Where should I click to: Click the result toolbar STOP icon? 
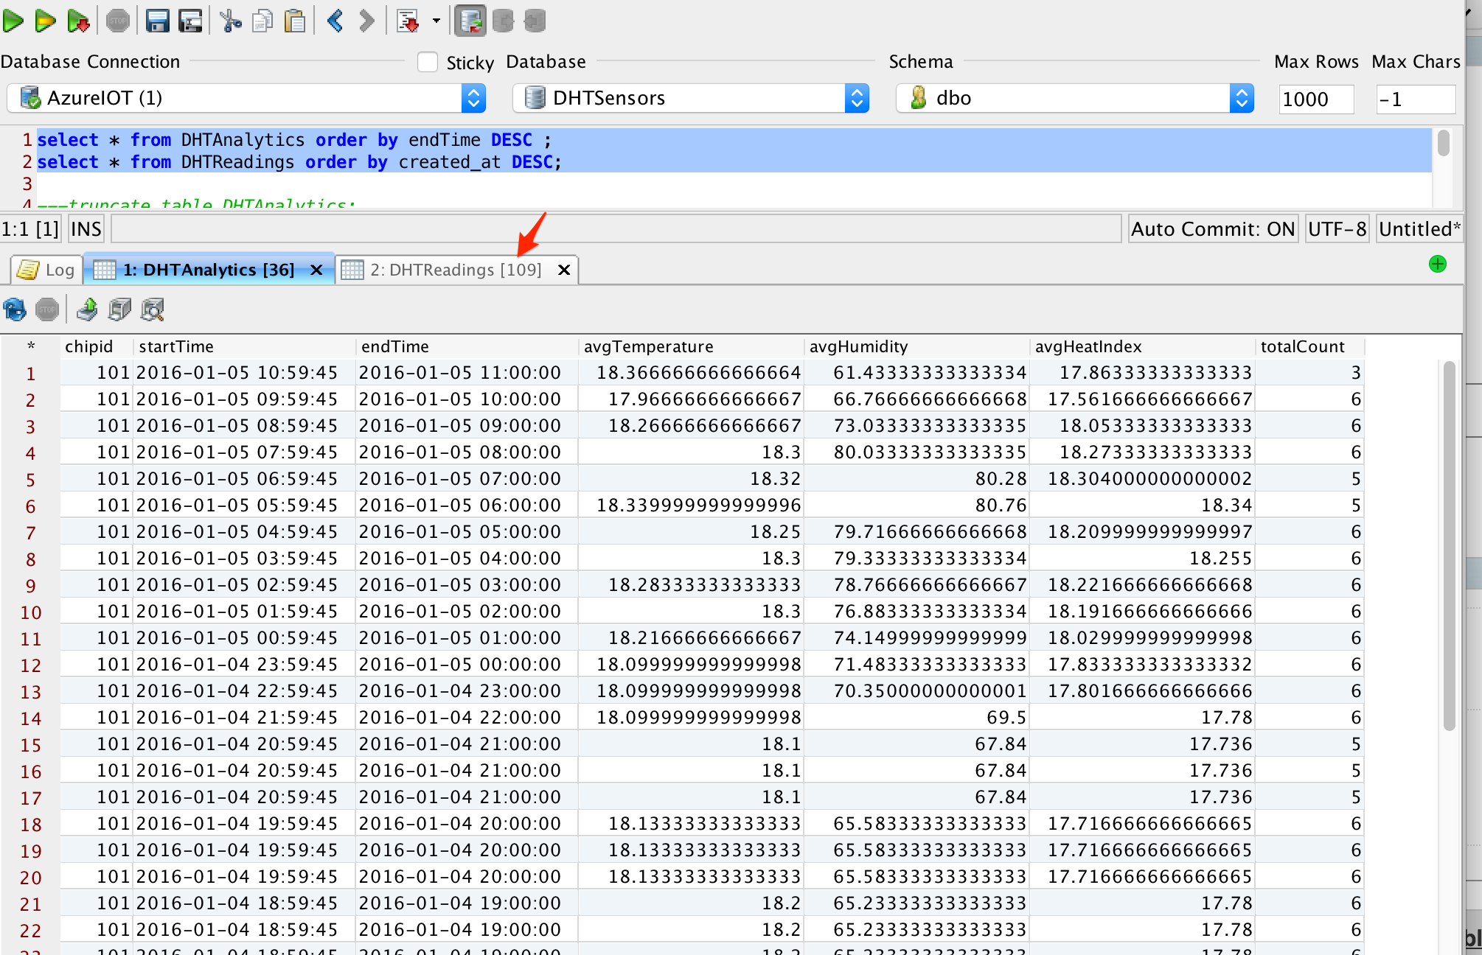[x=47, y=309]
